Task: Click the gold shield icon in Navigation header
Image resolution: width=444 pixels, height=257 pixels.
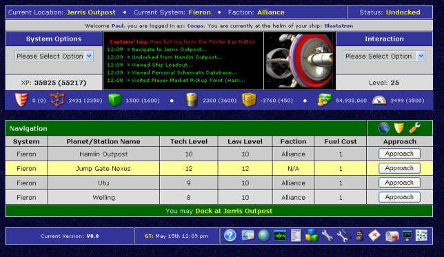Action: pos(399,128)
